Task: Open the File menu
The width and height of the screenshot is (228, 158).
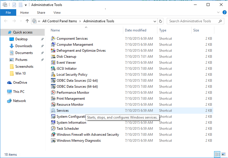Action: (x=8, y=13)
